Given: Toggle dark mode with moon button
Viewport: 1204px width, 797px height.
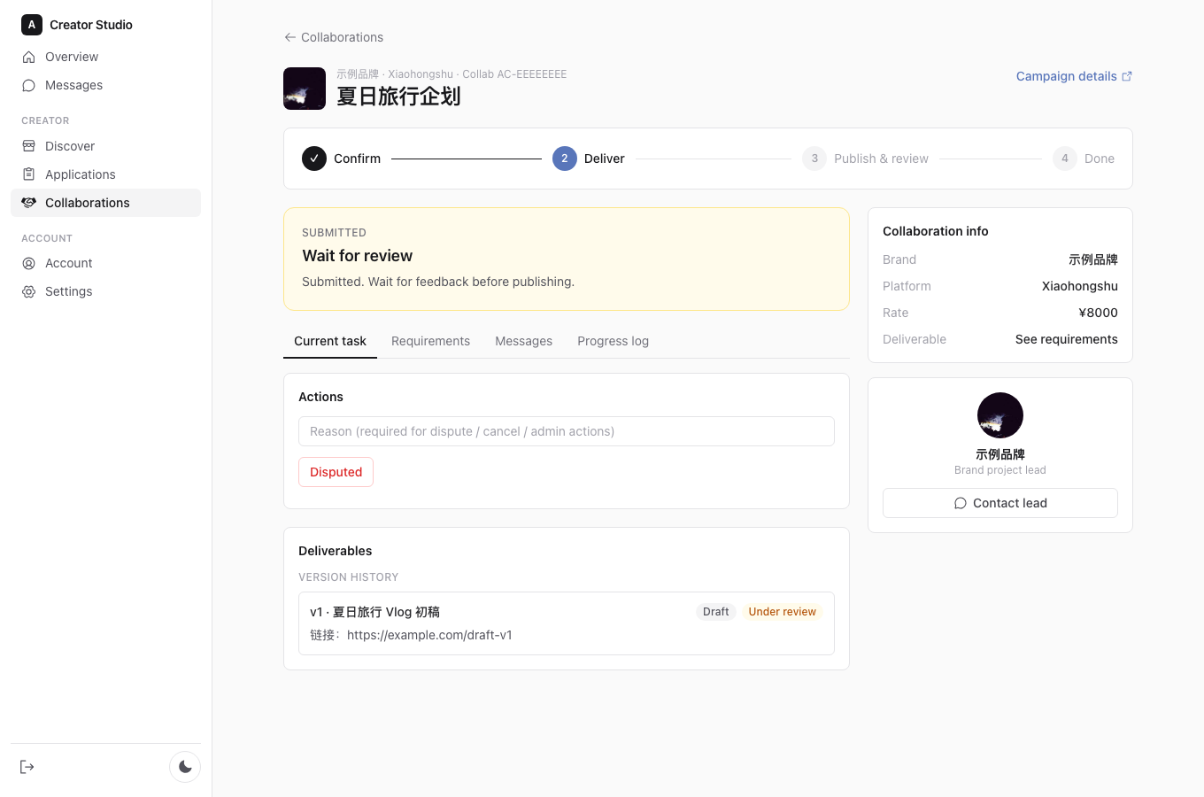Looking at the screenshot, I should [x=185, y=767].
